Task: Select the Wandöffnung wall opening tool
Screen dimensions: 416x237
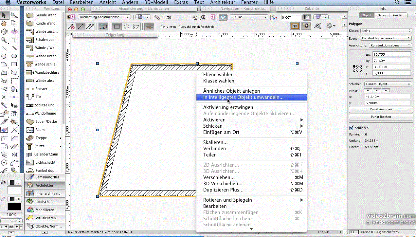Action: click(x=43, y=113)
